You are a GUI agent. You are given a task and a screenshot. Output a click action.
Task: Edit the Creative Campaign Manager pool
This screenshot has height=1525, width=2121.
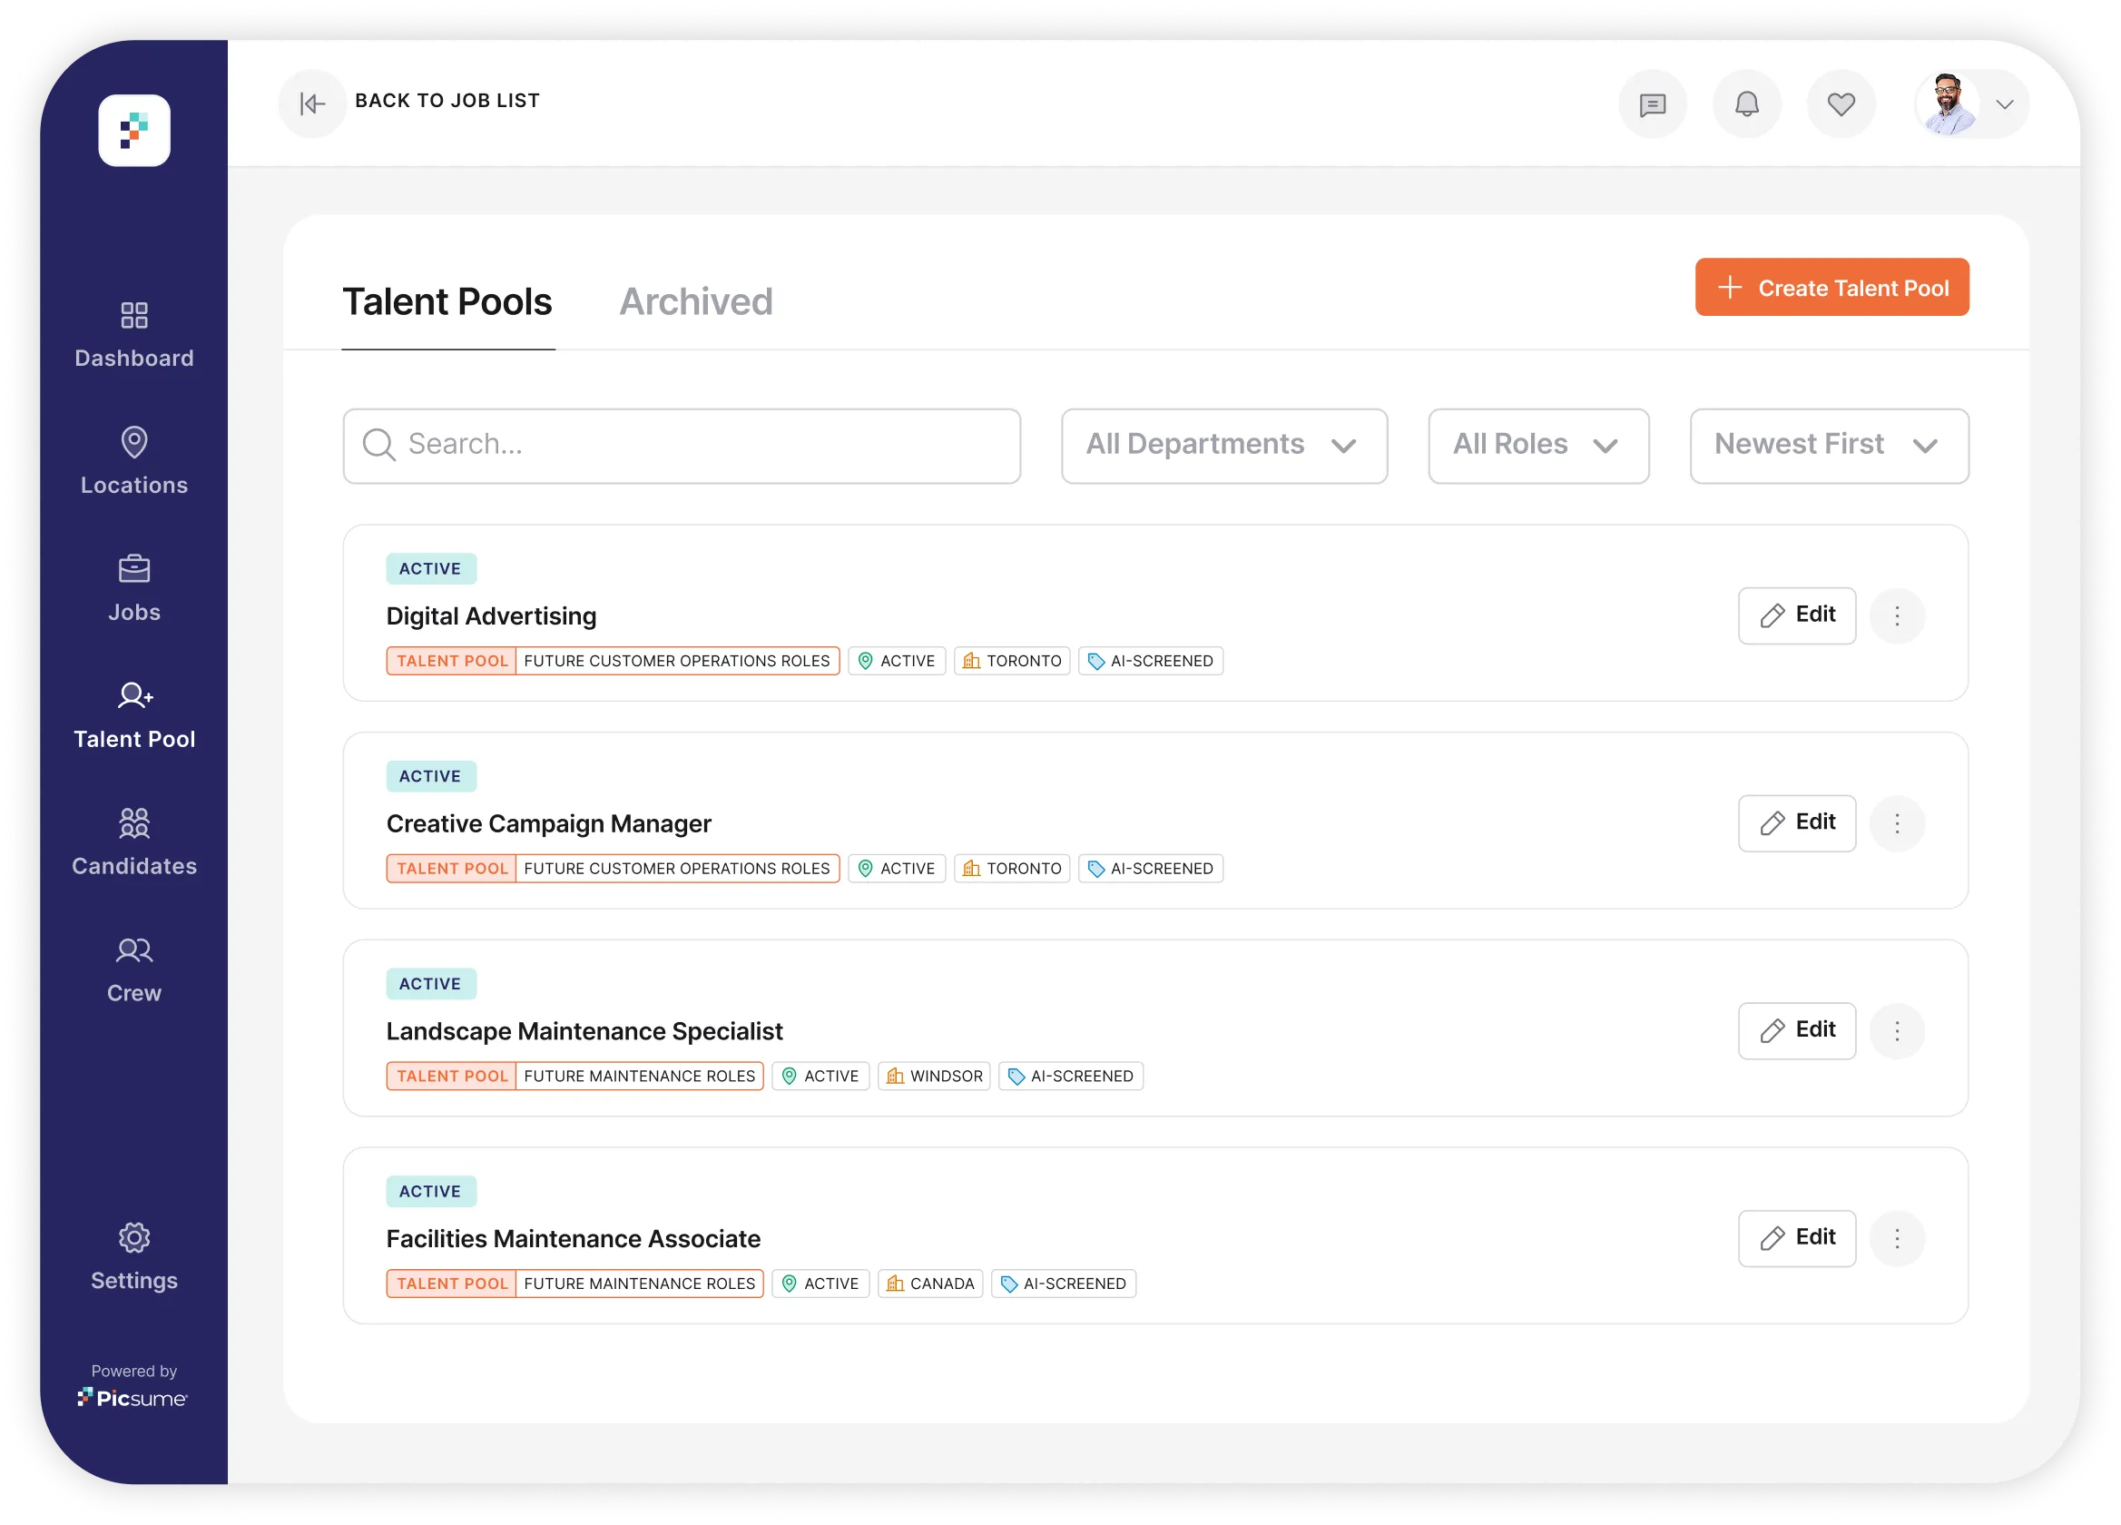coord(1796,822)
